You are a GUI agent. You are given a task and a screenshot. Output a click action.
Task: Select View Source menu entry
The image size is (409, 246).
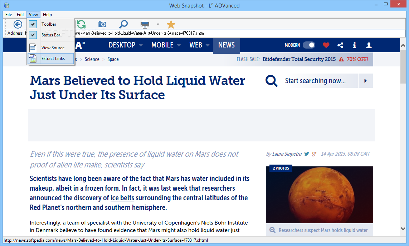(x=50, y=48)
